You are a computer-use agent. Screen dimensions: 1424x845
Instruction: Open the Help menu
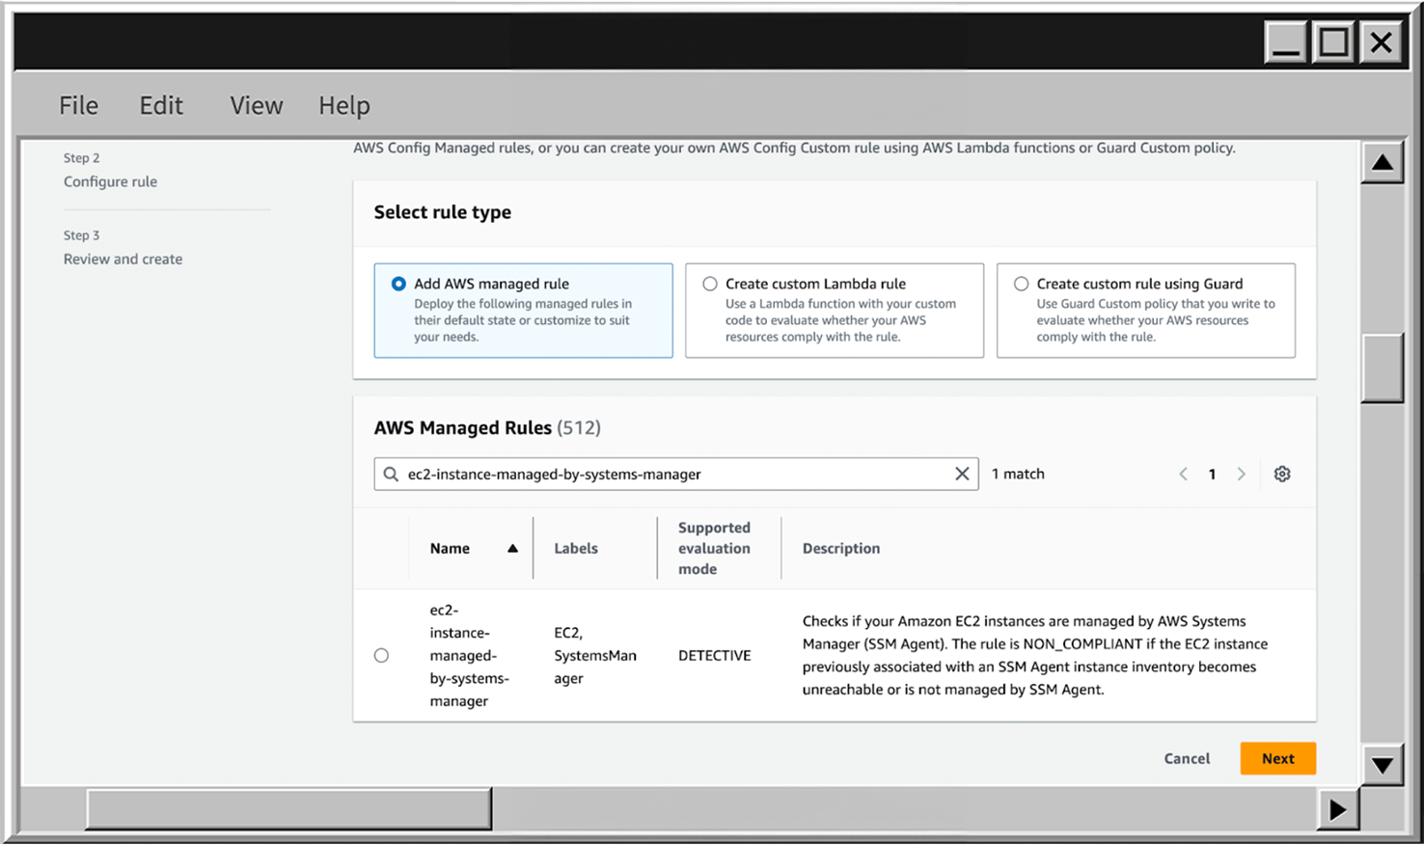tap(344, 105)
